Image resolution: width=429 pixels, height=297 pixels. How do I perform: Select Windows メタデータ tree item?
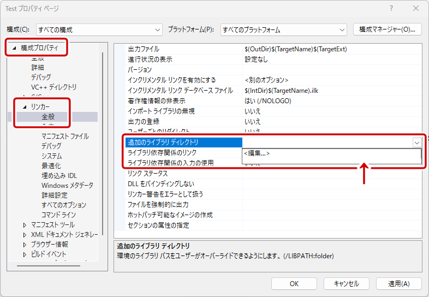[67, 185]
